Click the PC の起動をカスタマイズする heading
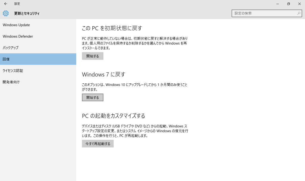Image resolution: width=305 pixels, height=181 pixels. [x=113, y=116]
